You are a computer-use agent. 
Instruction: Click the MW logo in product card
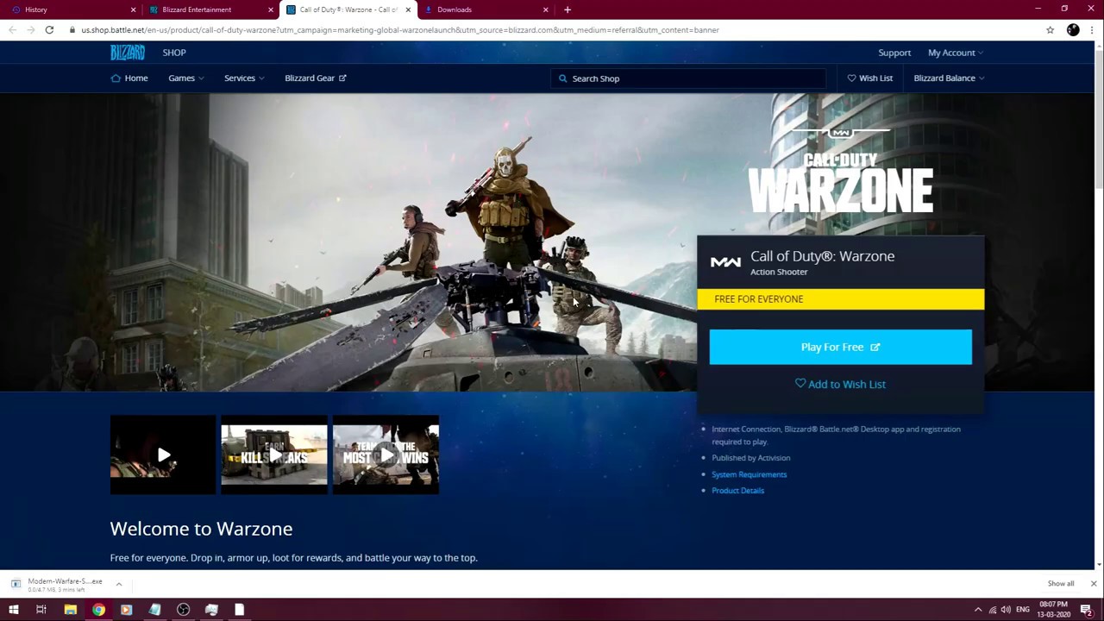tap(725, 262)
